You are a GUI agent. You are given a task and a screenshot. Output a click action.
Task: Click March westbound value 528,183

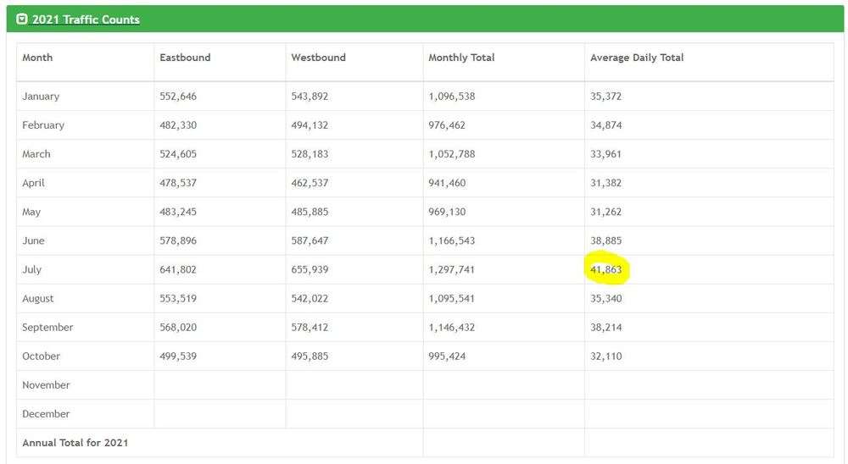point(310,154)
